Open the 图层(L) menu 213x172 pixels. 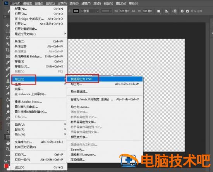(x=50, y=3)
